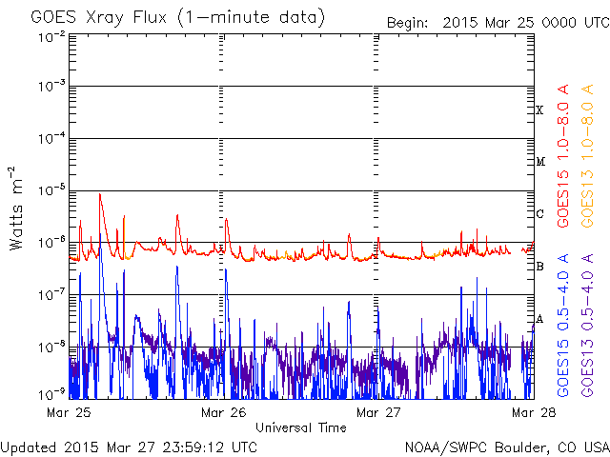
Task: Click the C flare class marker
Action: click(x=539, y=214)
